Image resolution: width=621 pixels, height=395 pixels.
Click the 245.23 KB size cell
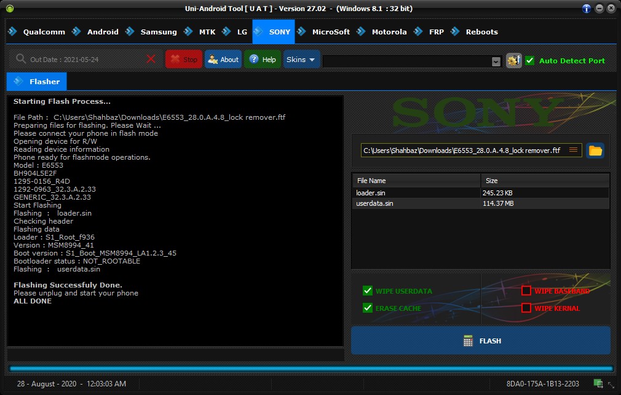click(497, 193)
